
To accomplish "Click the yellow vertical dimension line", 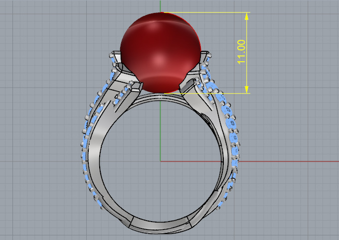I will coord(247,53).
